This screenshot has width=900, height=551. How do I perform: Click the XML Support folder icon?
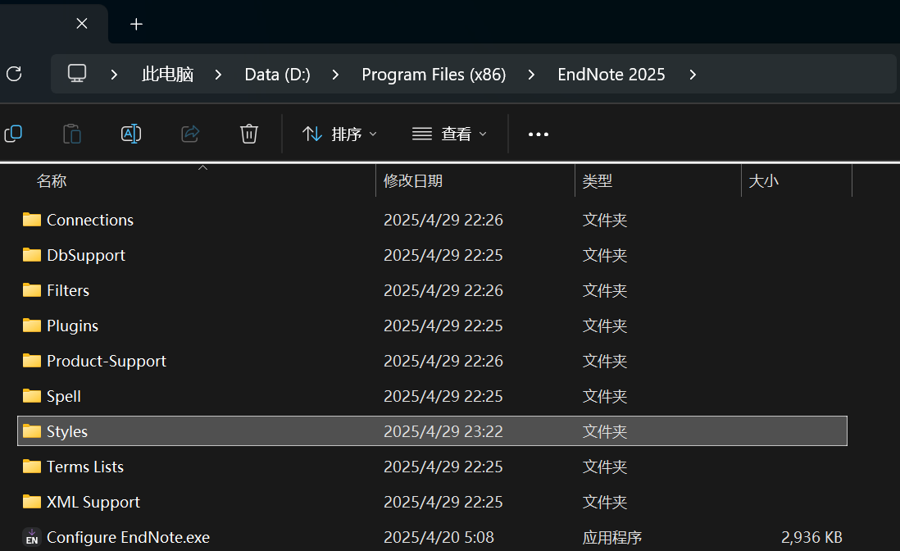[x=32, y=502]
